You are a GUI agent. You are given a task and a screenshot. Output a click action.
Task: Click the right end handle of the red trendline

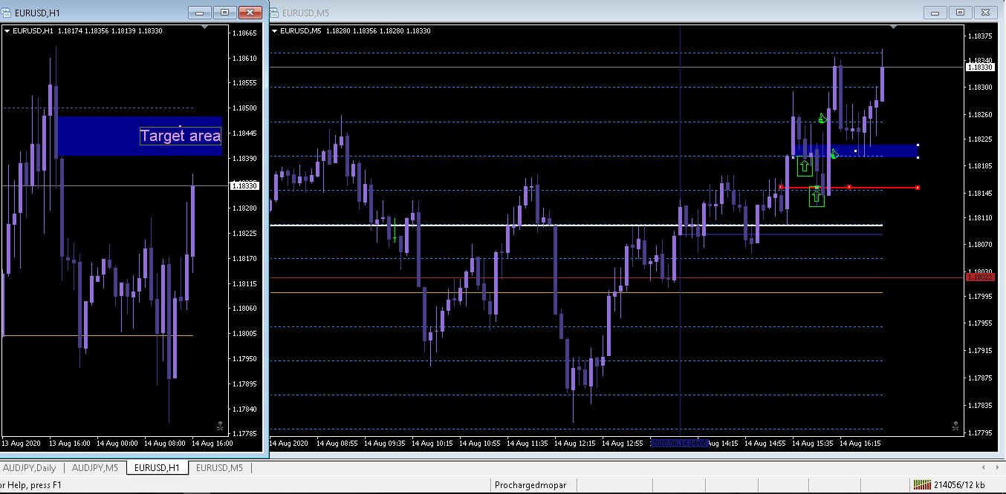(918, 187)
